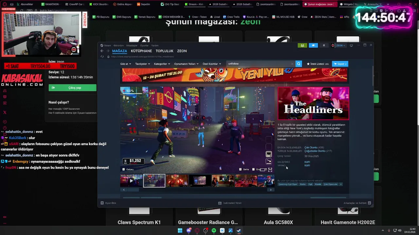Play the Reveal Trailer thumbnail

click(x=131, y=180)
